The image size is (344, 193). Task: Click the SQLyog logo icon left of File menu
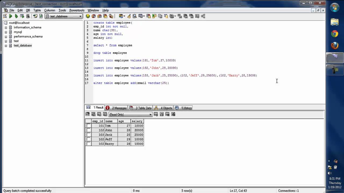tap(6, 10)
